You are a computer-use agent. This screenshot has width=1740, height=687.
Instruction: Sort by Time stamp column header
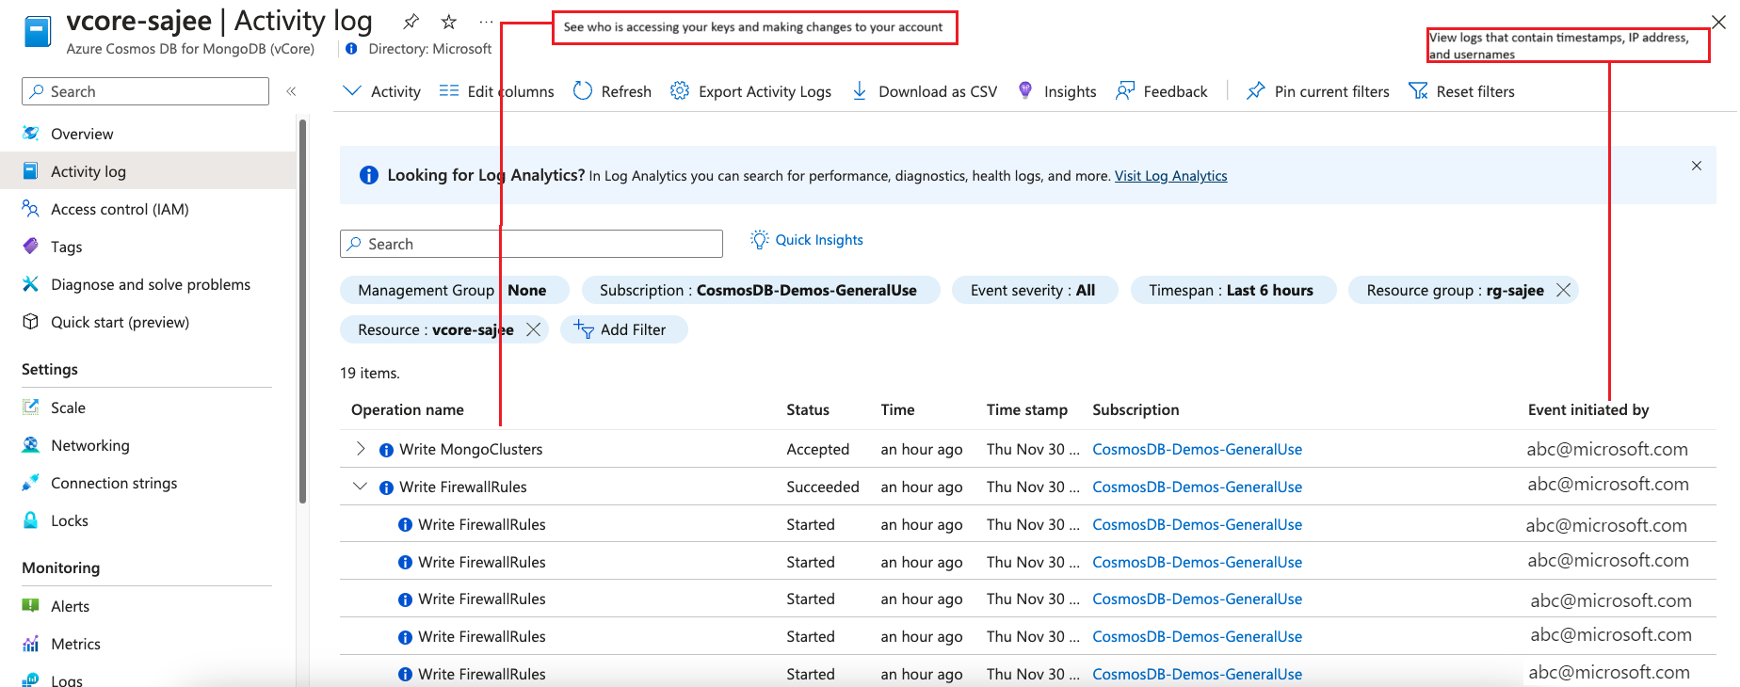click(1027, 409)
